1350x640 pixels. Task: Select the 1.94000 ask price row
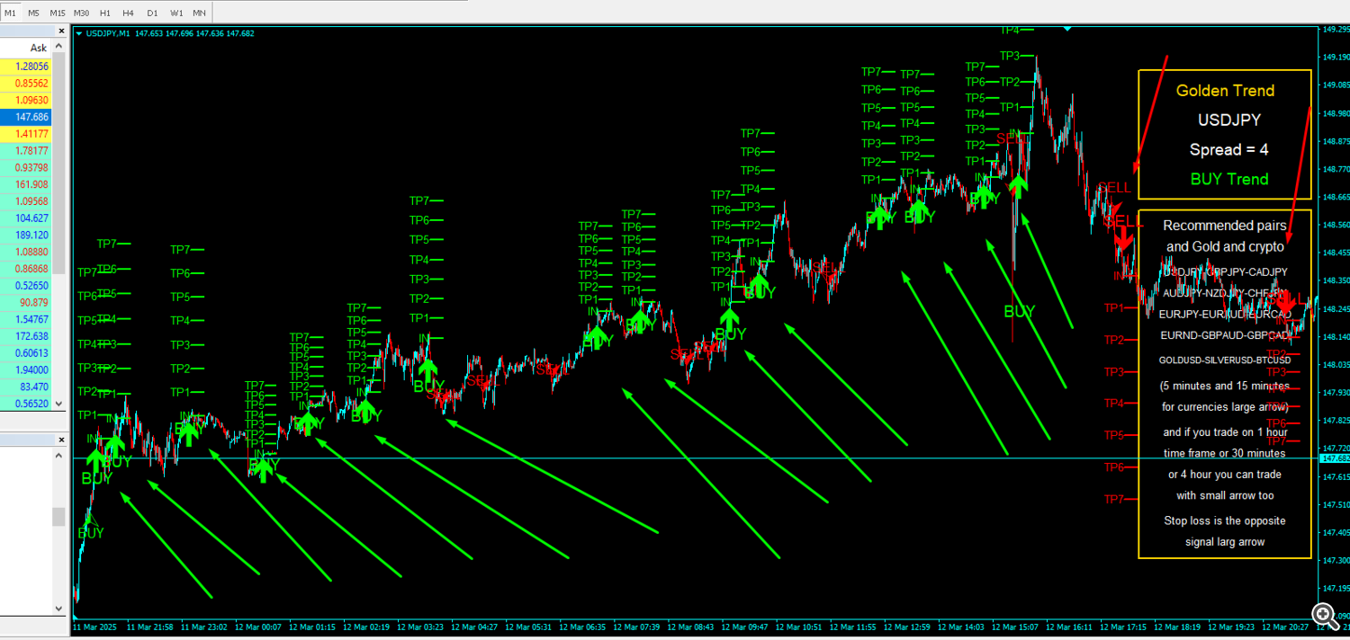tap(26, 369)
